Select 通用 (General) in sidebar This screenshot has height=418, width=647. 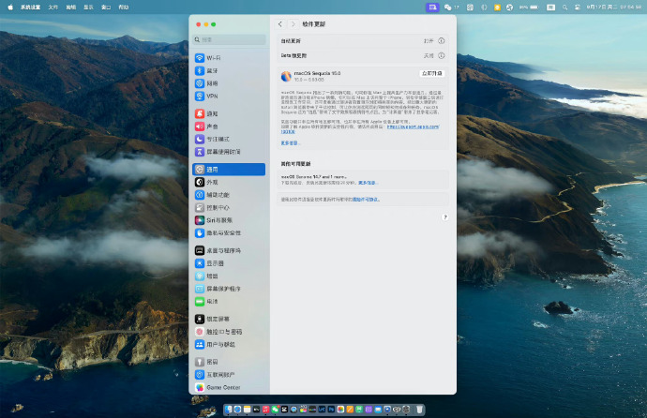click(229, 169)
